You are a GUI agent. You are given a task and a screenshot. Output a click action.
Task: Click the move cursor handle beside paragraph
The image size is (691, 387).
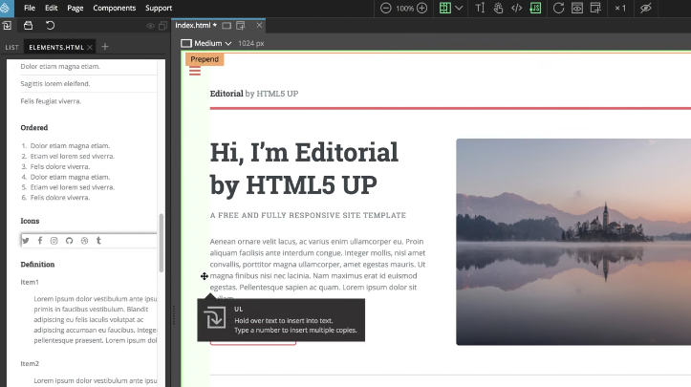point(204,276)
